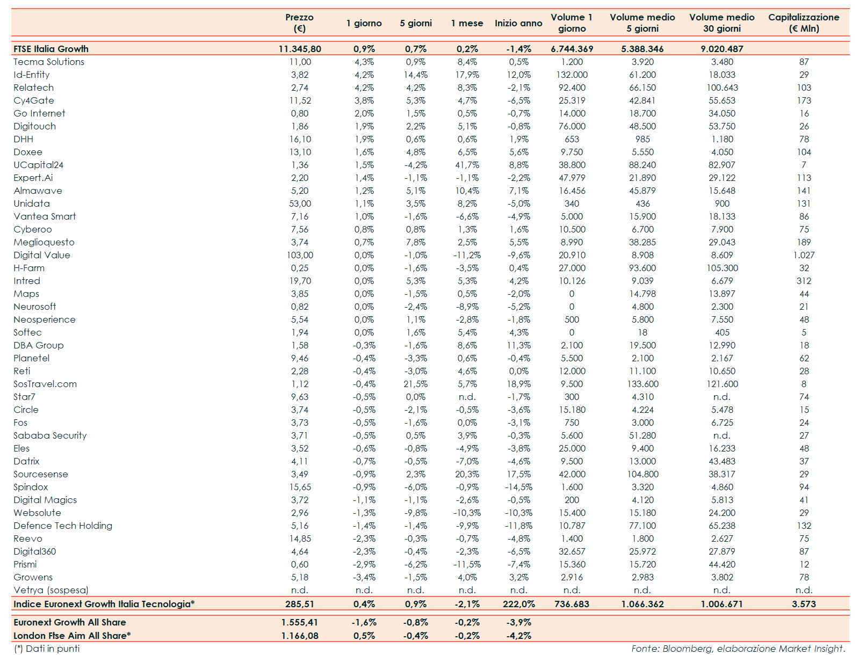Image resolution: width=859 pixels, height=655 pixels.
Task: Click the "Defence Tech Holding" row label
Action: click(63, 526)
